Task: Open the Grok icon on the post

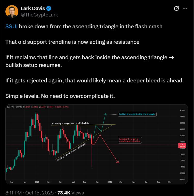Action: point(176,8)
